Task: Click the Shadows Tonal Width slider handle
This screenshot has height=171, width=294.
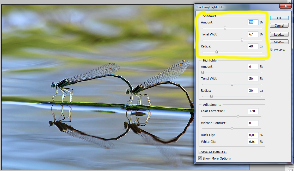Action: pos(242,40)
